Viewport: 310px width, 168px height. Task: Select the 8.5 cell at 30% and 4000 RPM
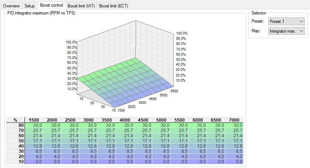[x=125, y=151]
